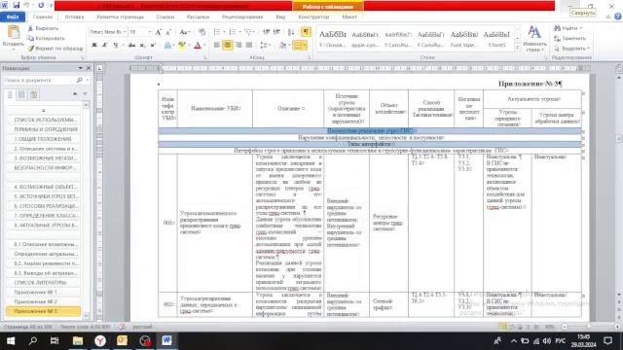
Task: Click the Paste clipboard icon
Action: click(13, 32)
